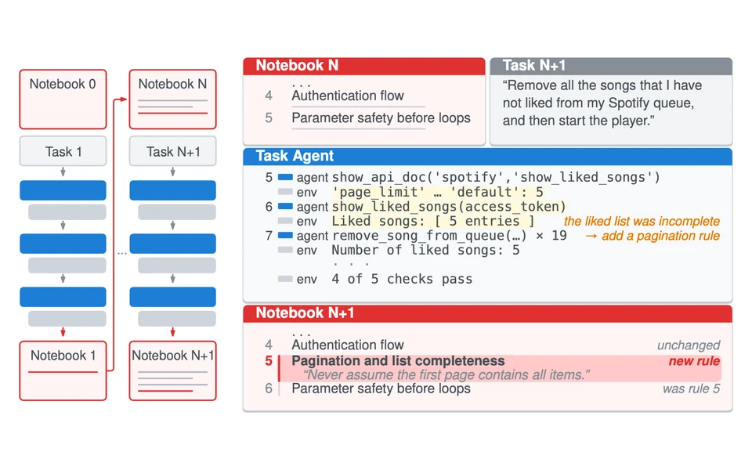The height and width of the screenshot is (470, 752).
Task: Click the Notebook N box in diagram
Action: point(172,99)
